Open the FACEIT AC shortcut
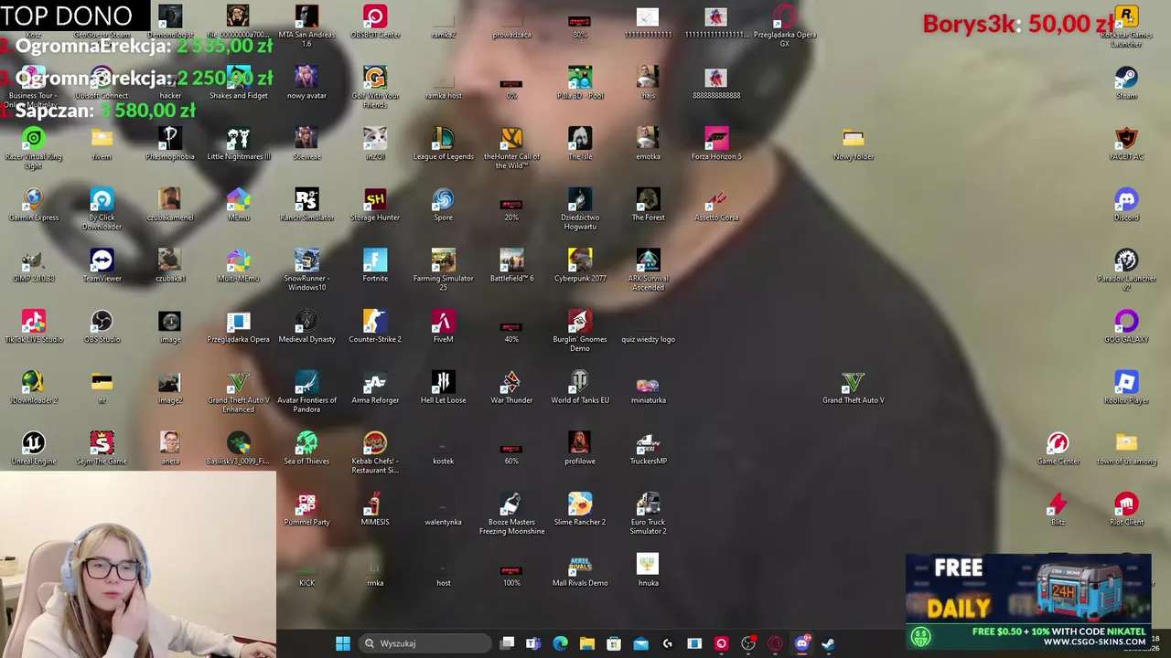 (1126, 143)
